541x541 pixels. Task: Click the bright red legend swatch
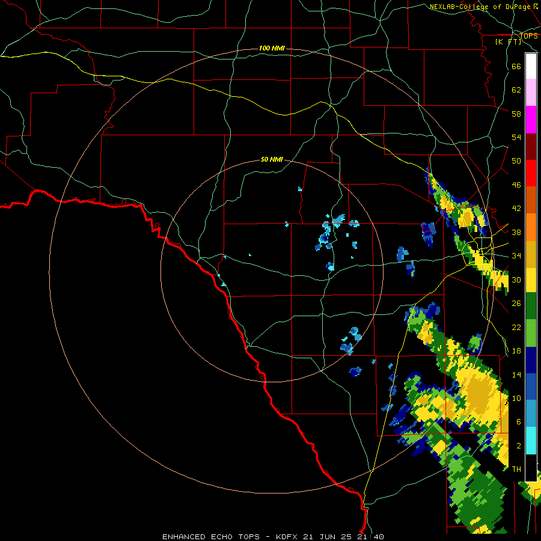click(x=531, y=173)
